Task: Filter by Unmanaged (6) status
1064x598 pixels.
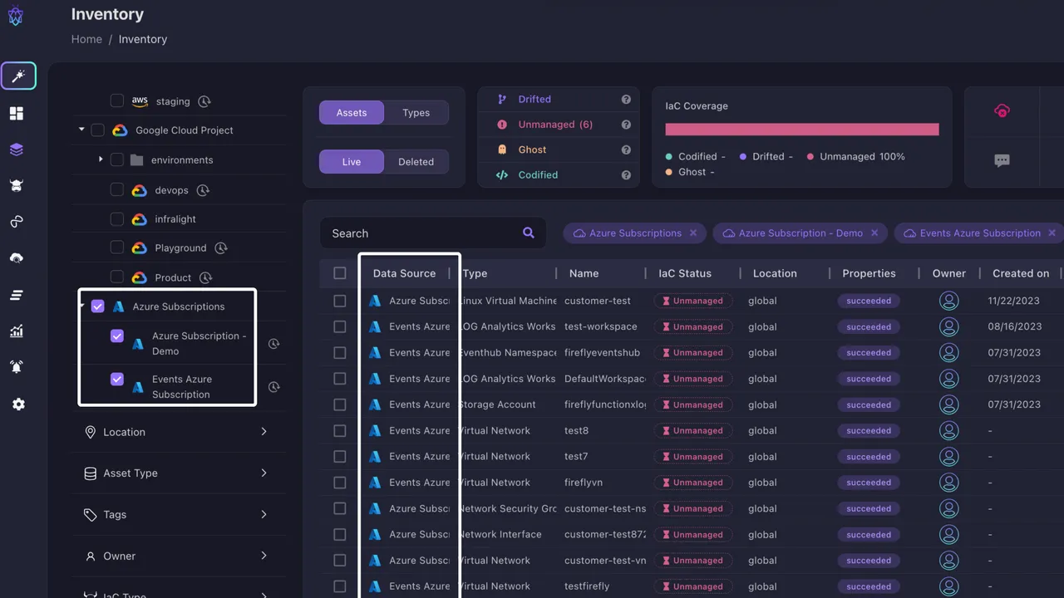Action: 555,125
